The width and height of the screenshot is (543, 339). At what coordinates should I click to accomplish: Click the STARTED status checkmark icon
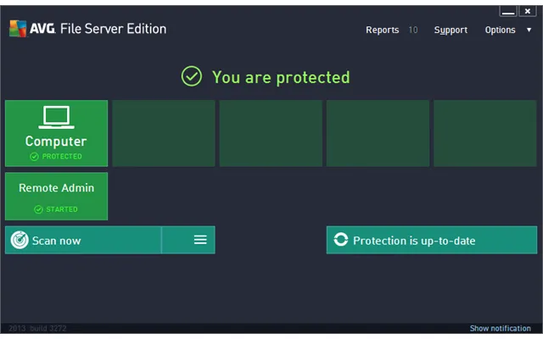pyautogui.click(x=38, y=209)
